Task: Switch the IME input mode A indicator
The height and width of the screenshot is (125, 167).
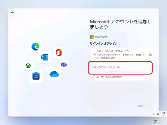Action: [158, 114]
